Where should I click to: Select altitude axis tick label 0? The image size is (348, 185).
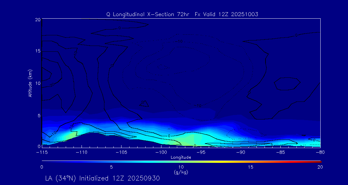39,146
